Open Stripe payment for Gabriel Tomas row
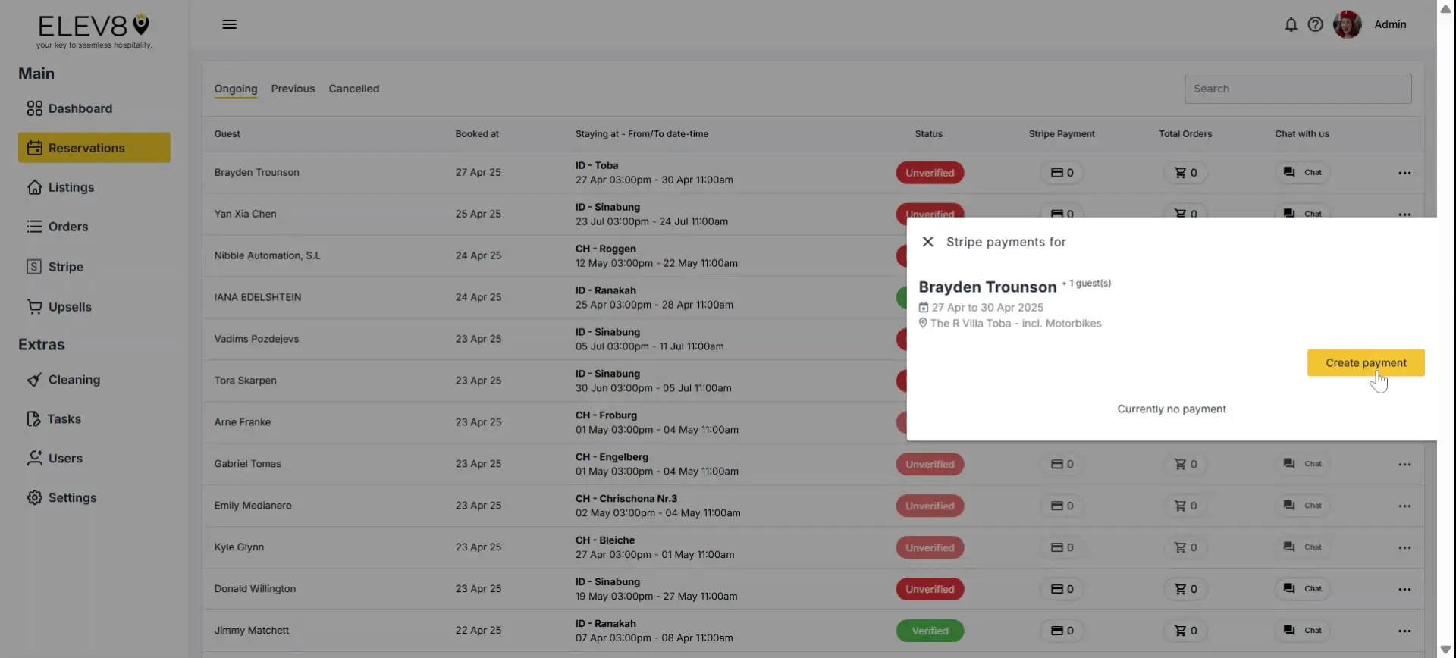The image size is (1456, 658). [x=1062, y=464]
